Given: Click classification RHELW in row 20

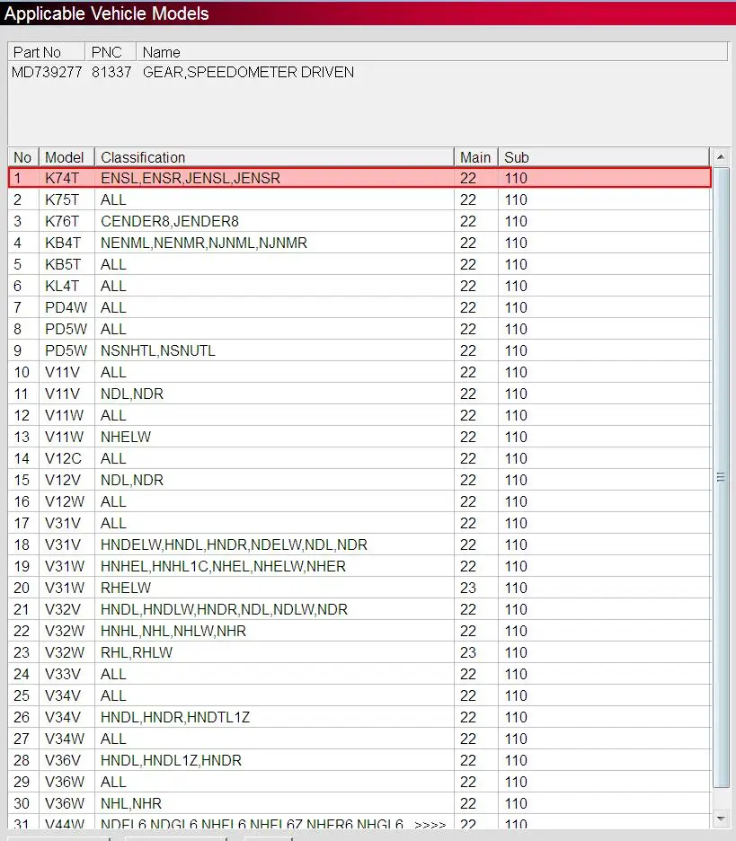Looking at the screenshot, I should click(126, 588).
